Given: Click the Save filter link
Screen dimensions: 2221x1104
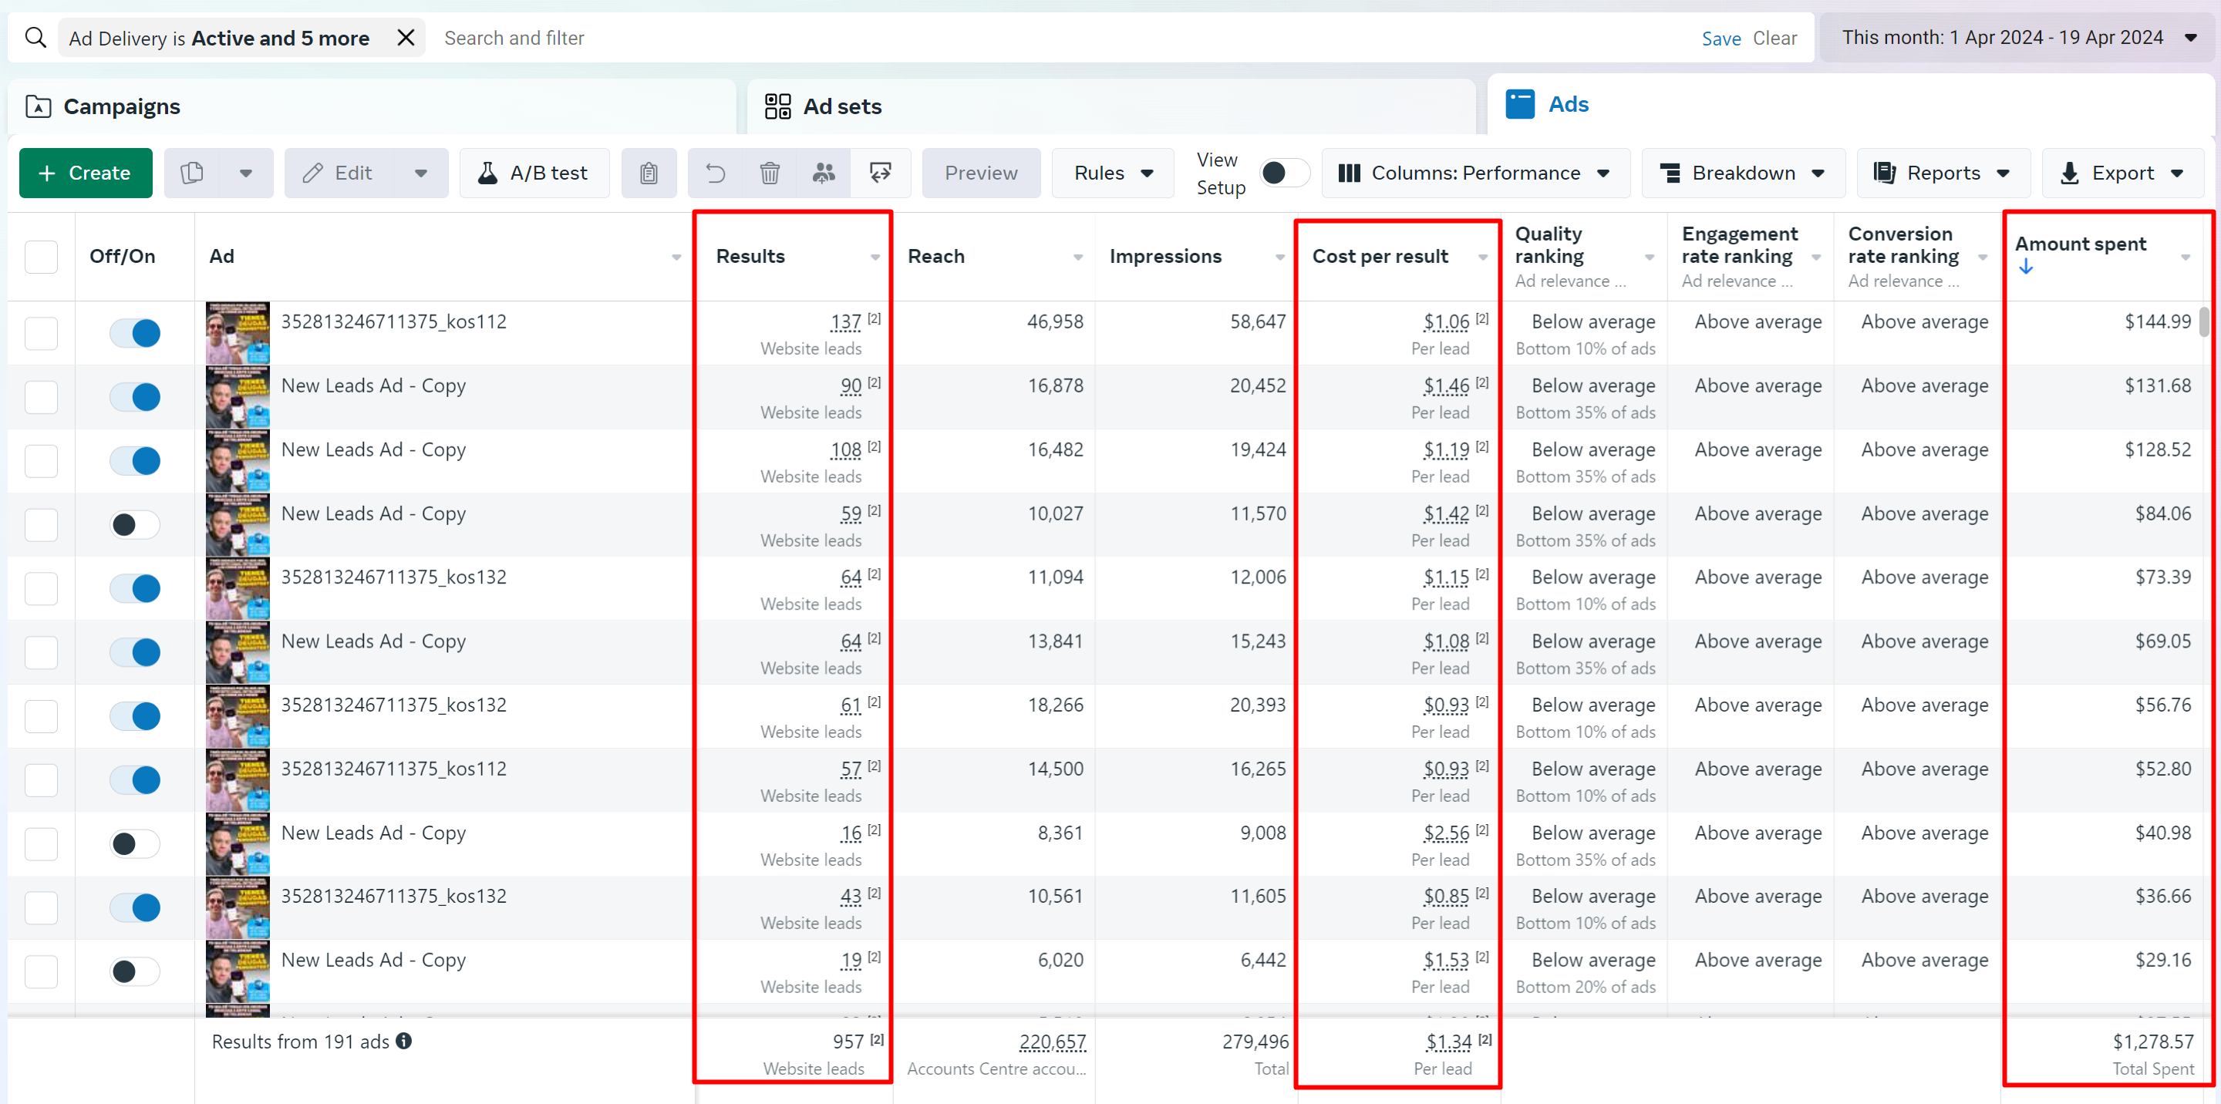Looking at the screenshot, I should pos(1721,39).
